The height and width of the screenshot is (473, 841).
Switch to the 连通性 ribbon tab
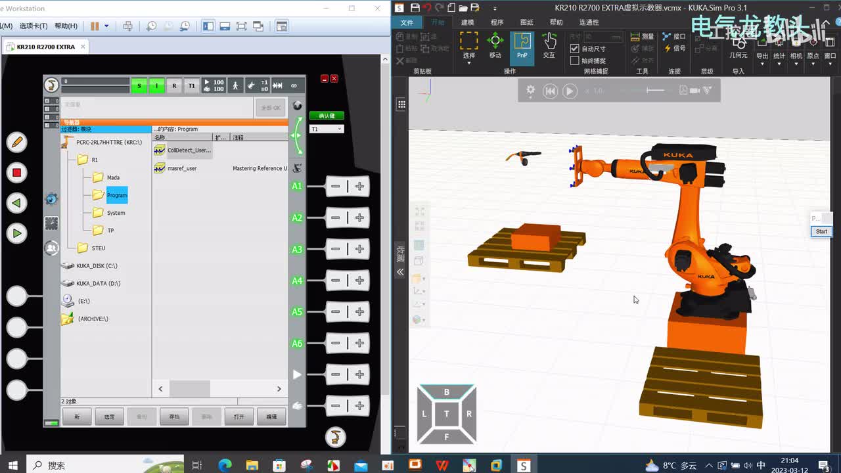589,22
